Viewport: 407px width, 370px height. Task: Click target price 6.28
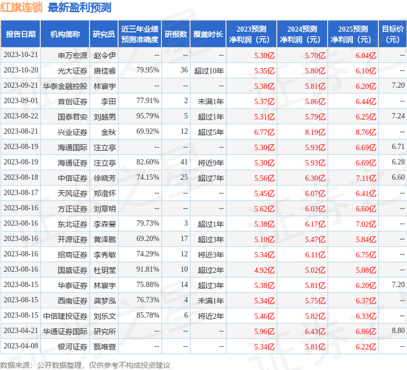(x=398, y=162)
